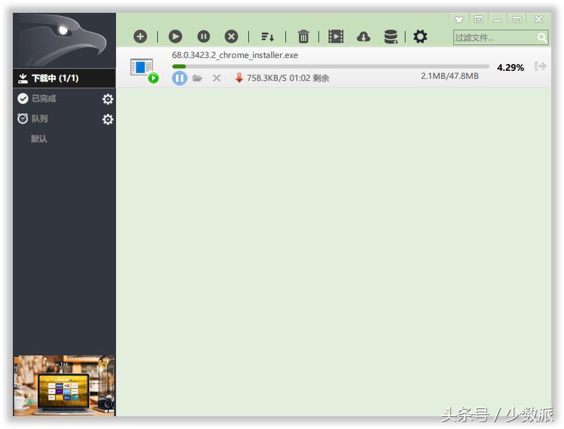
Task: Open containing folder of chrome_installer.exe
Action: coord(196,78)
